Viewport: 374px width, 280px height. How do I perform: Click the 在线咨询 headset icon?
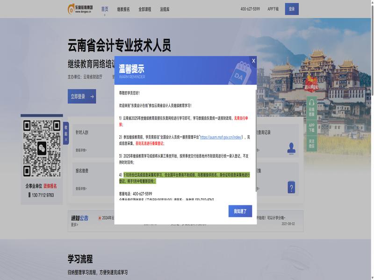[x=311, y=106]
